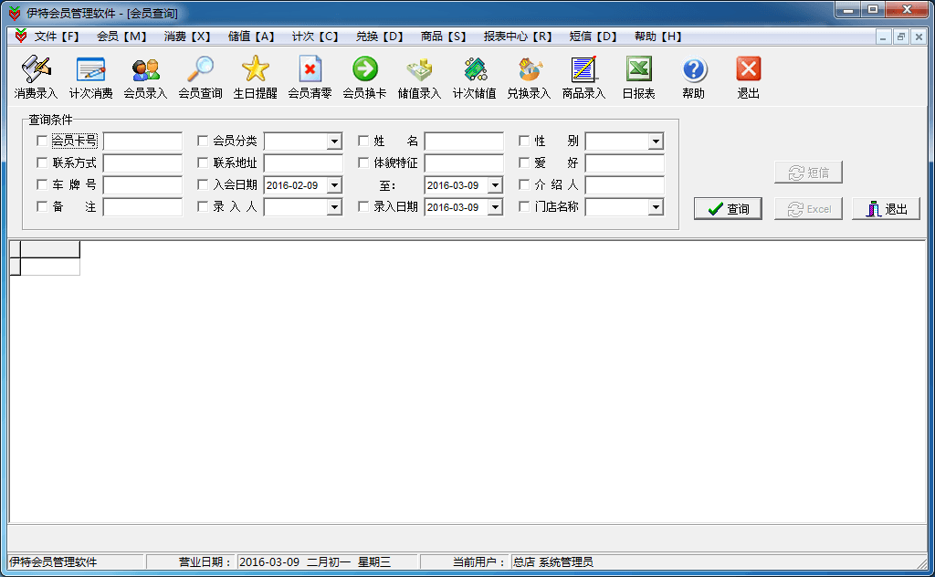Image resolution: width=935 pixels, height=577 pixels.
Task: Open the 入会日期 start date dropdown
Action: [x=334, y=185]
